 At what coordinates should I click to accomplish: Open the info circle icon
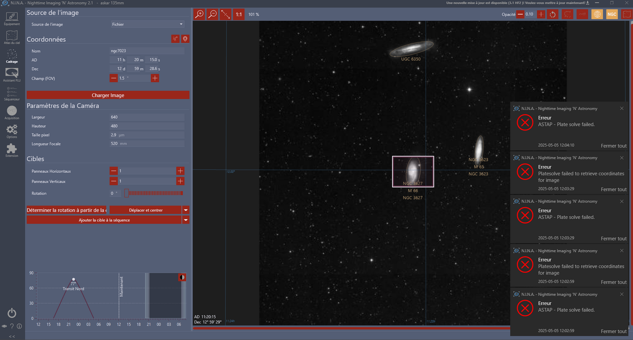(x=19, y=326)
